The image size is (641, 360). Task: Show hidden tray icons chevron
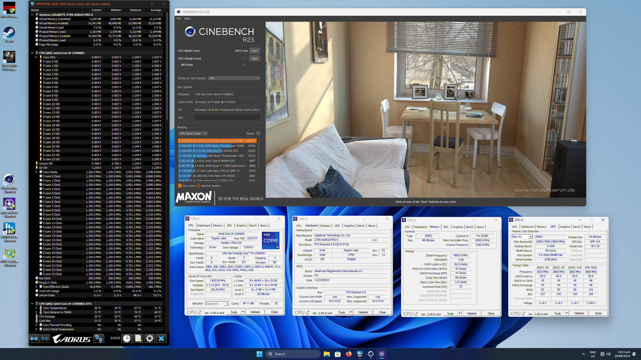tap(583, 354)
